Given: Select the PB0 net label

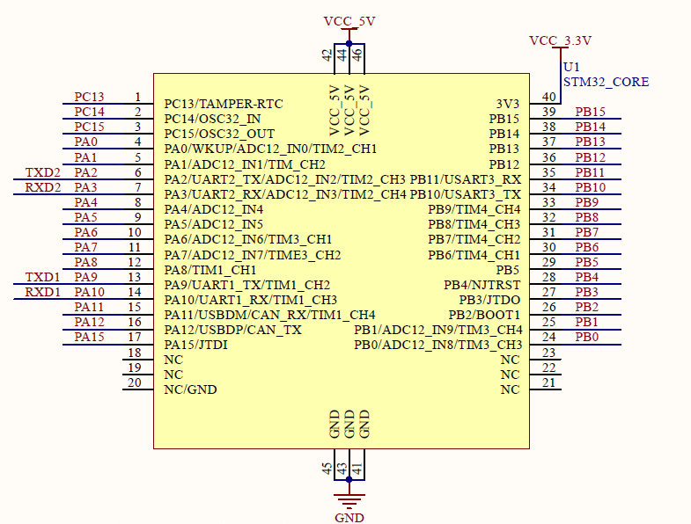Looking at the screenshot, I should pyautogui.click(x=586, y=337).
